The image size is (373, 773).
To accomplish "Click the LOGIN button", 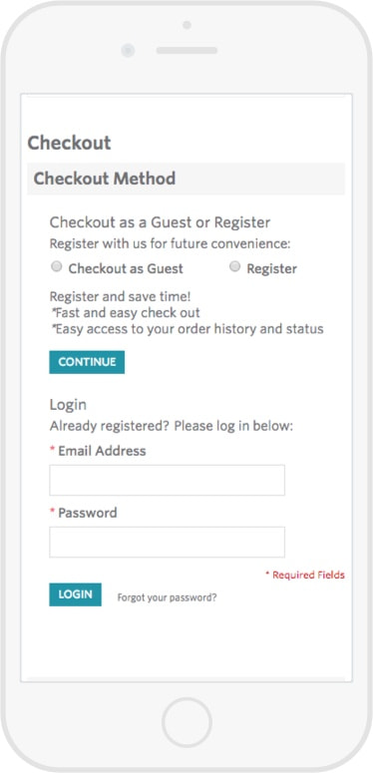I will click(x=76, y=594).
